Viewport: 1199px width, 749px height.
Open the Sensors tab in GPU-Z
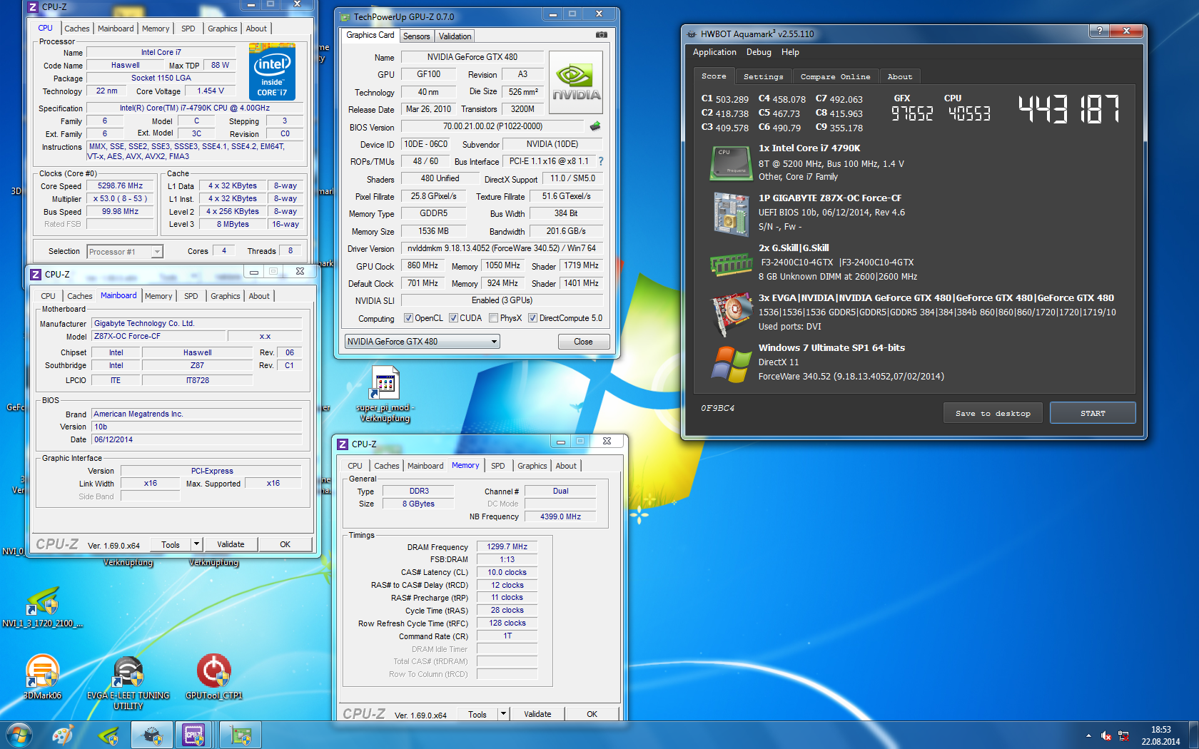point(417,36)
